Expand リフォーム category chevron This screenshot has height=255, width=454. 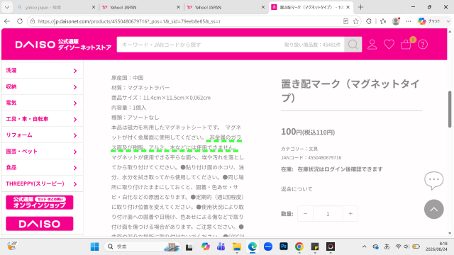coord(75,135)
